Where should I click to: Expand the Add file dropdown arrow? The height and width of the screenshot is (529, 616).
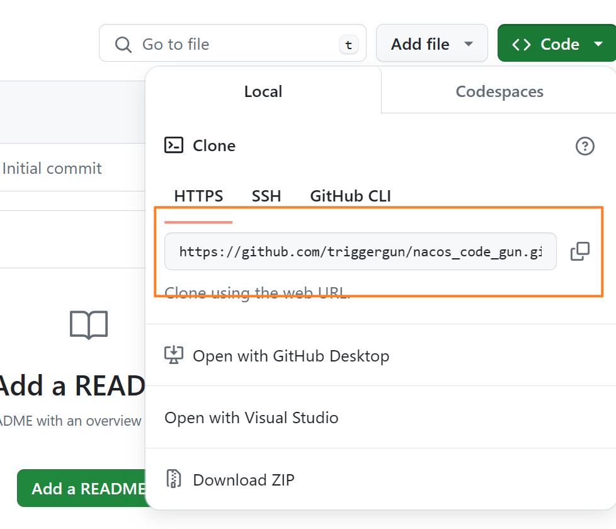(468, 44)
